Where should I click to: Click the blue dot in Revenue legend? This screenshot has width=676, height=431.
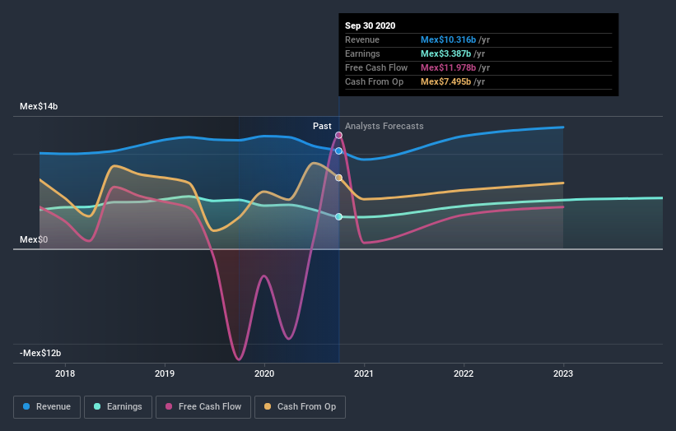pyautogui.click(x=26, y=406)
